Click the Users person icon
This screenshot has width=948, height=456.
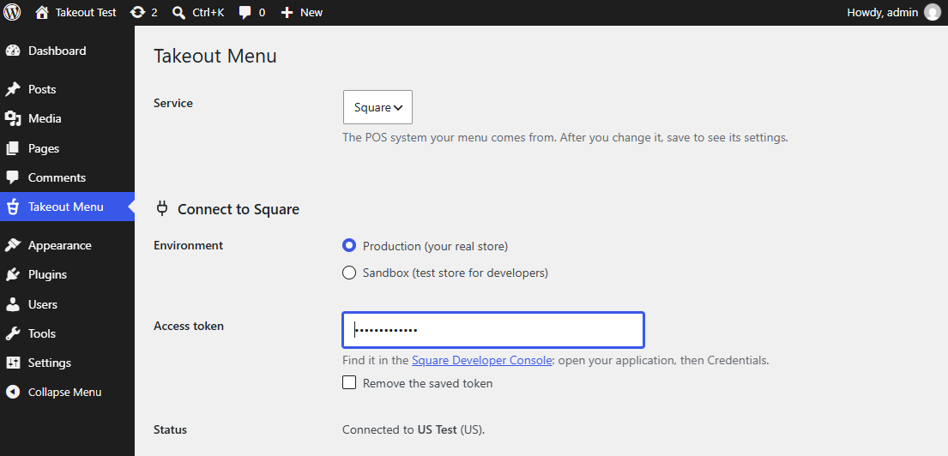(13, 304)
